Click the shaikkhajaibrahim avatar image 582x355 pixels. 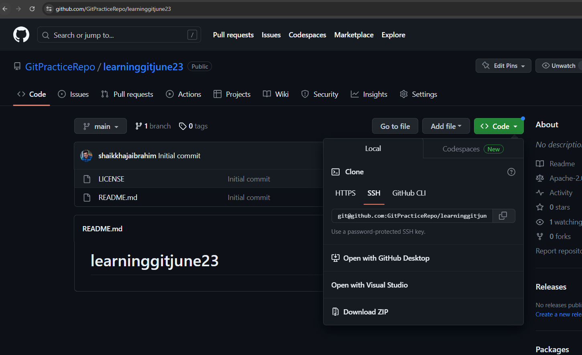86,156
